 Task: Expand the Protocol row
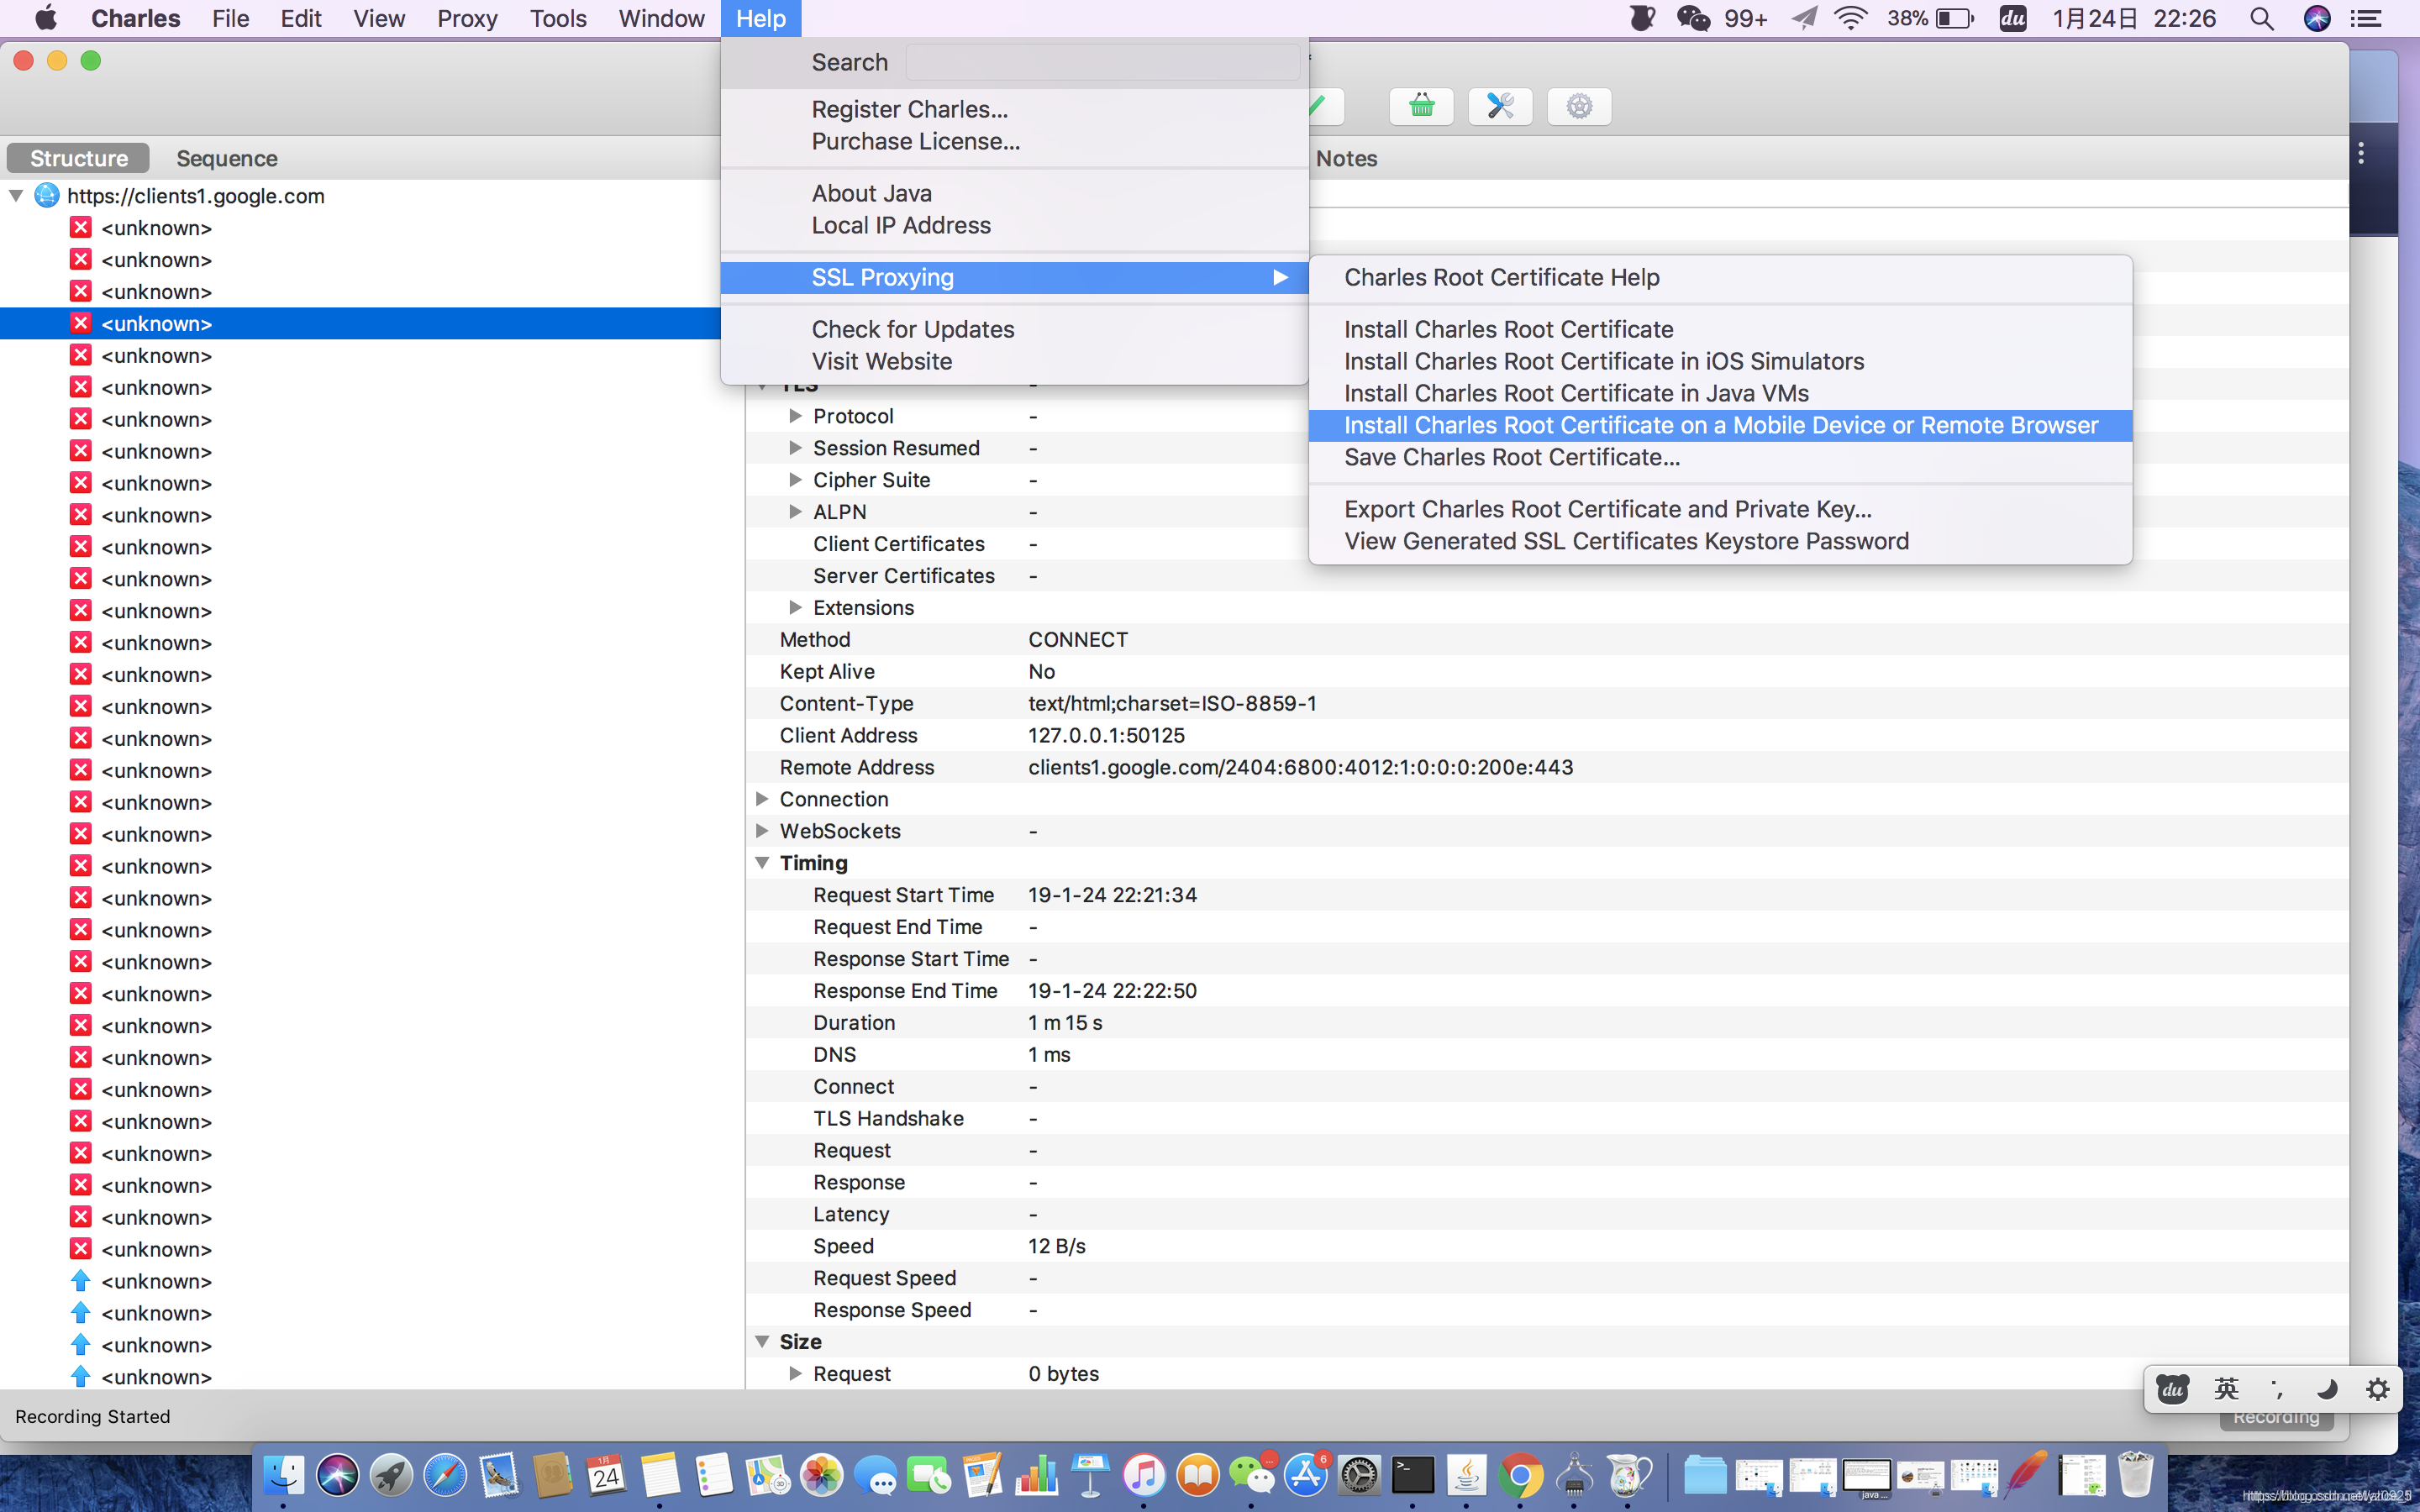click(x=795, y=415)
